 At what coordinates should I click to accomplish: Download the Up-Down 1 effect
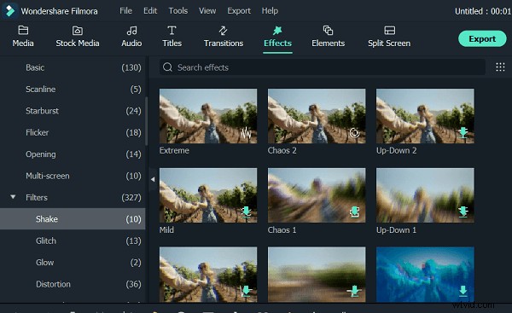(x=463, y=212)
